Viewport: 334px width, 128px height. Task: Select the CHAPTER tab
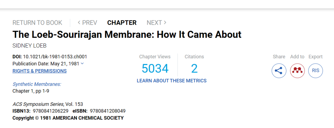pos(122,23)
